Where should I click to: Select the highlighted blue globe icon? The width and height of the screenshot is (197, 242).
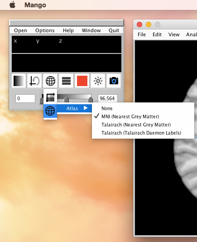tap(50, 111)
